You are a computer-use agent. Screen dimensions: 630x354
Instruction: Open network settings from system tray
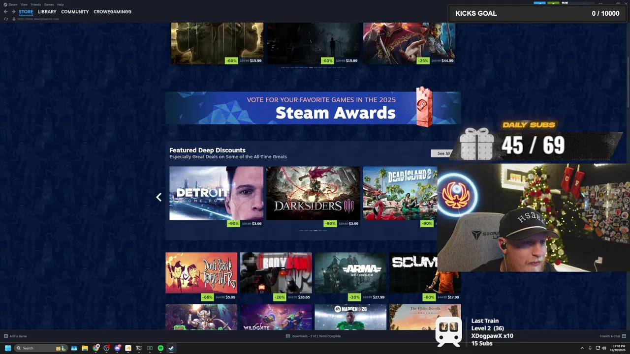coord(598,348)
